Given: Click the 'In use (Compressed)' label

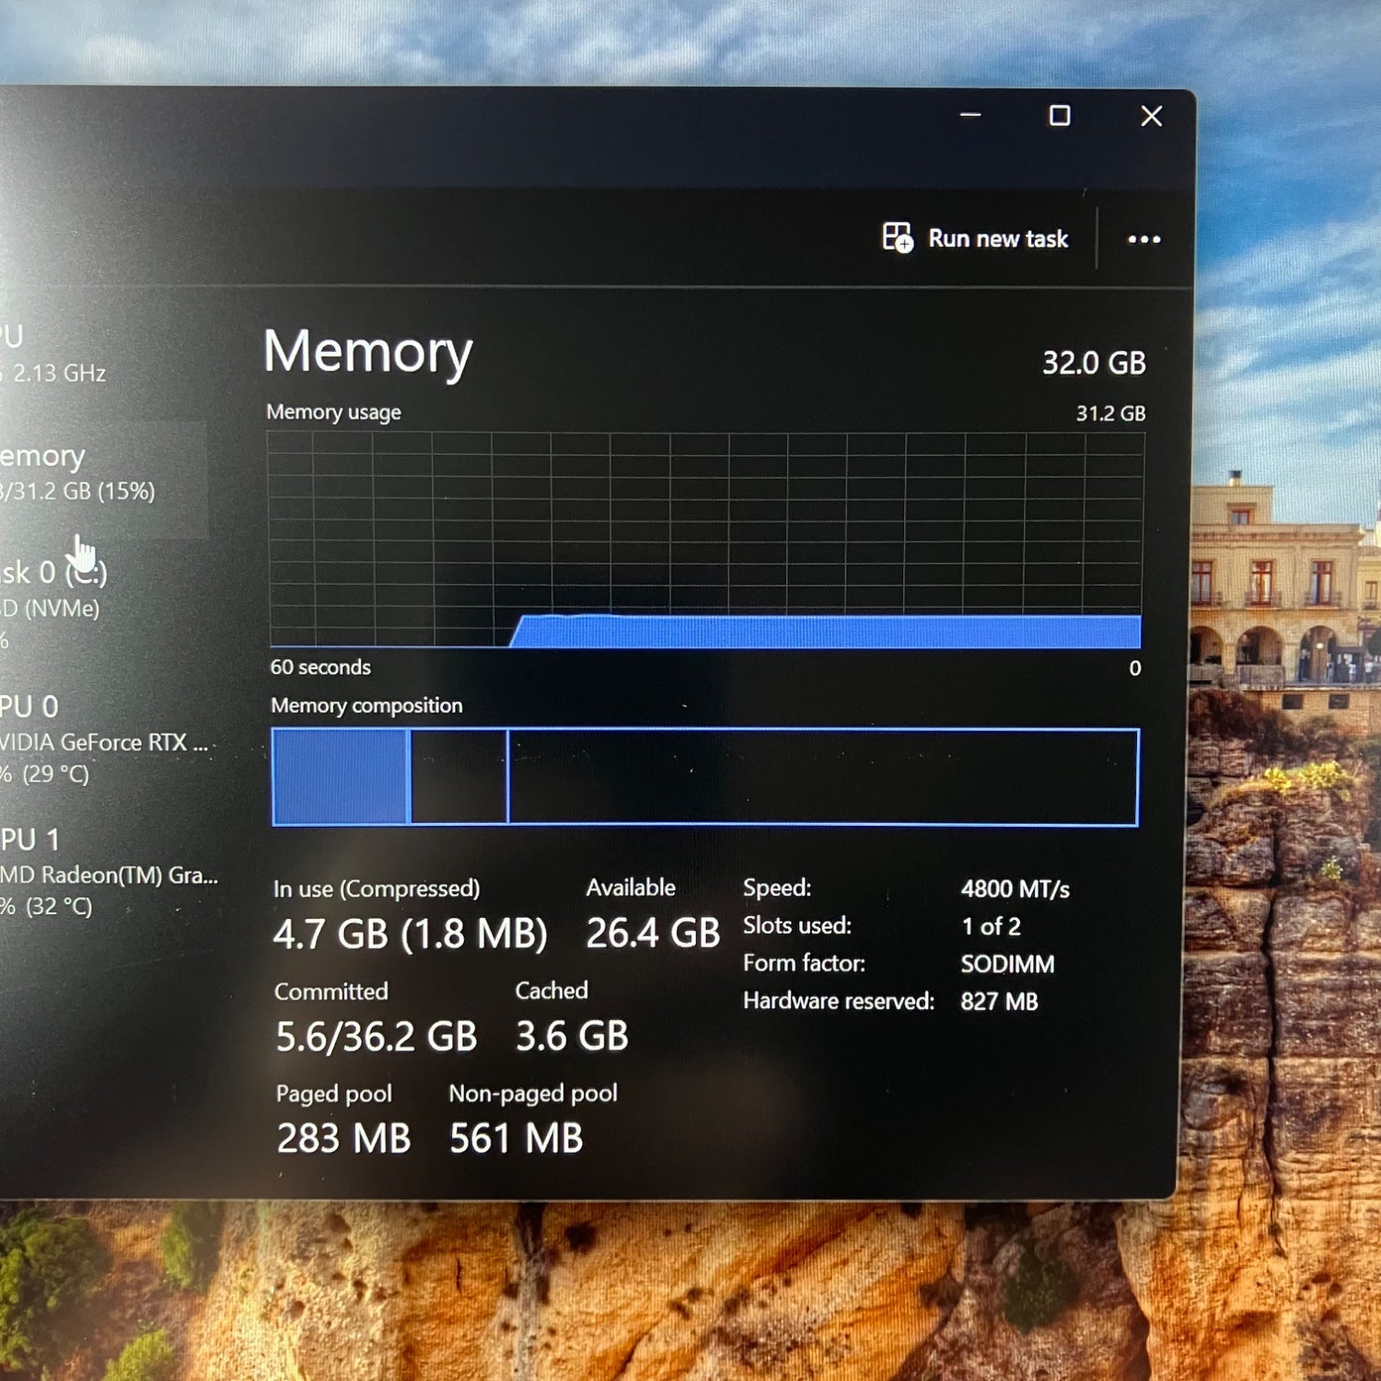Looking at the screenshot, I should click(377, 888).
